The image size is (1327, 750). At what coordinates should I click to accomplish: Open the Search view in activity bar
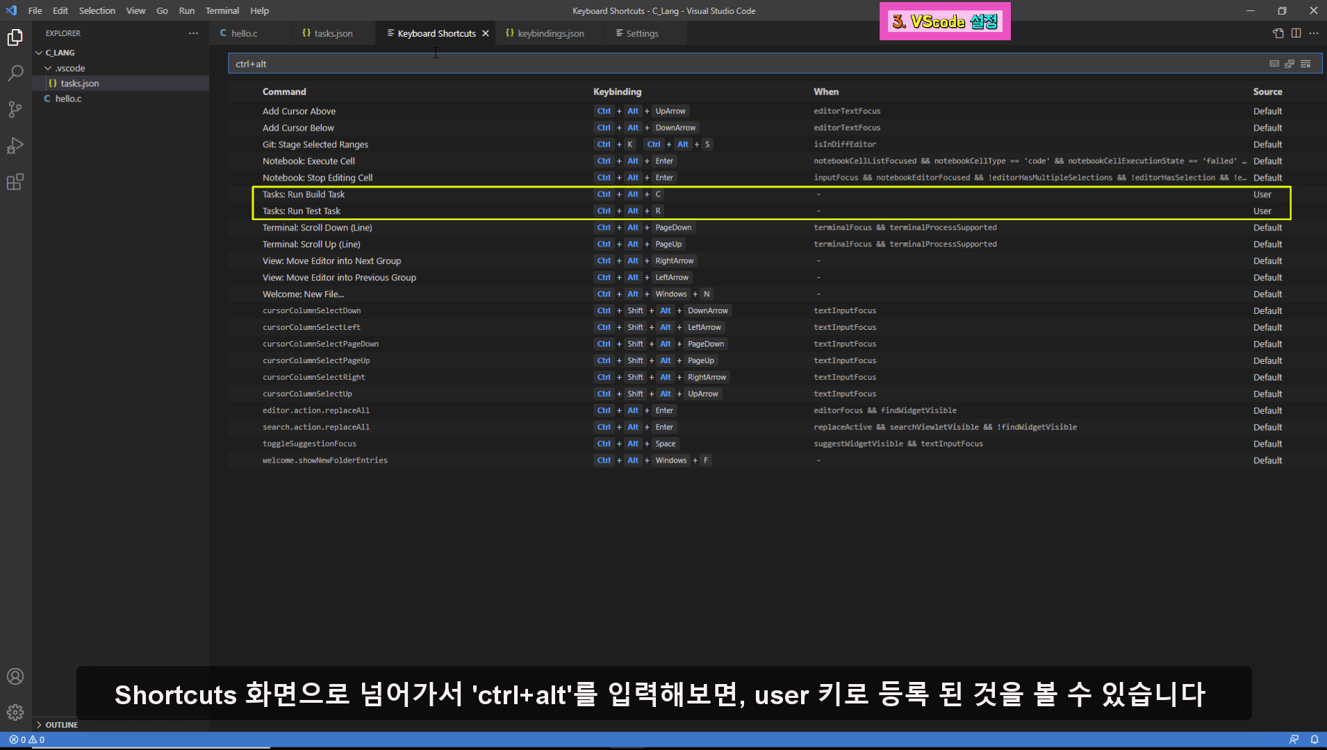15,73
